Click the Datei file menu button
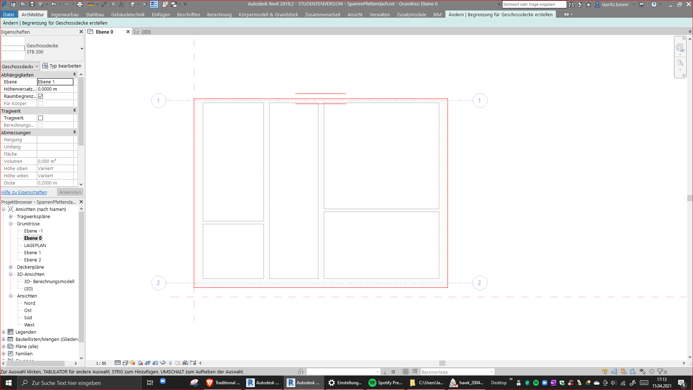Image resolution: width=693 pixels, height=390 pixels. 9,14
